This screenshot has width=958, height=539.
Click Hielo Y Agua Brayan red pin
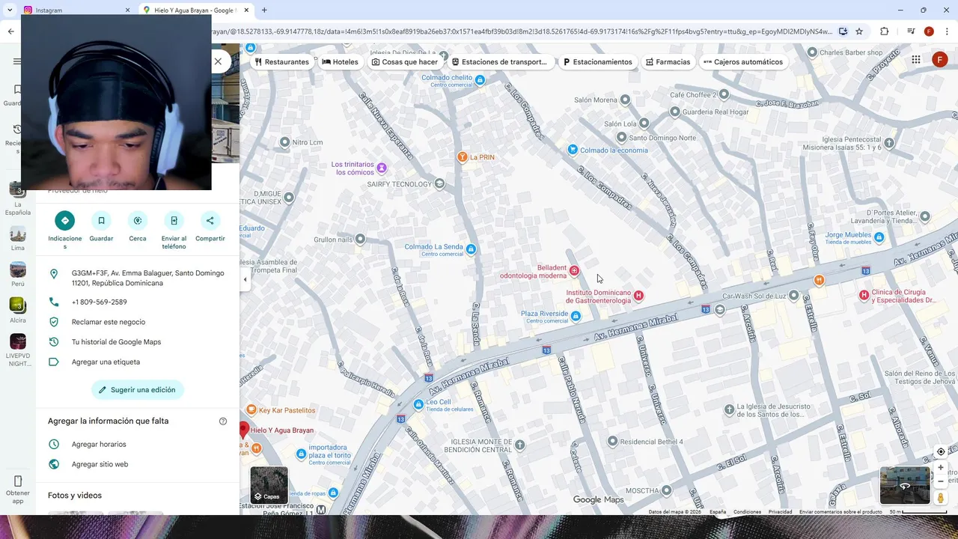(x=243, y=430)
